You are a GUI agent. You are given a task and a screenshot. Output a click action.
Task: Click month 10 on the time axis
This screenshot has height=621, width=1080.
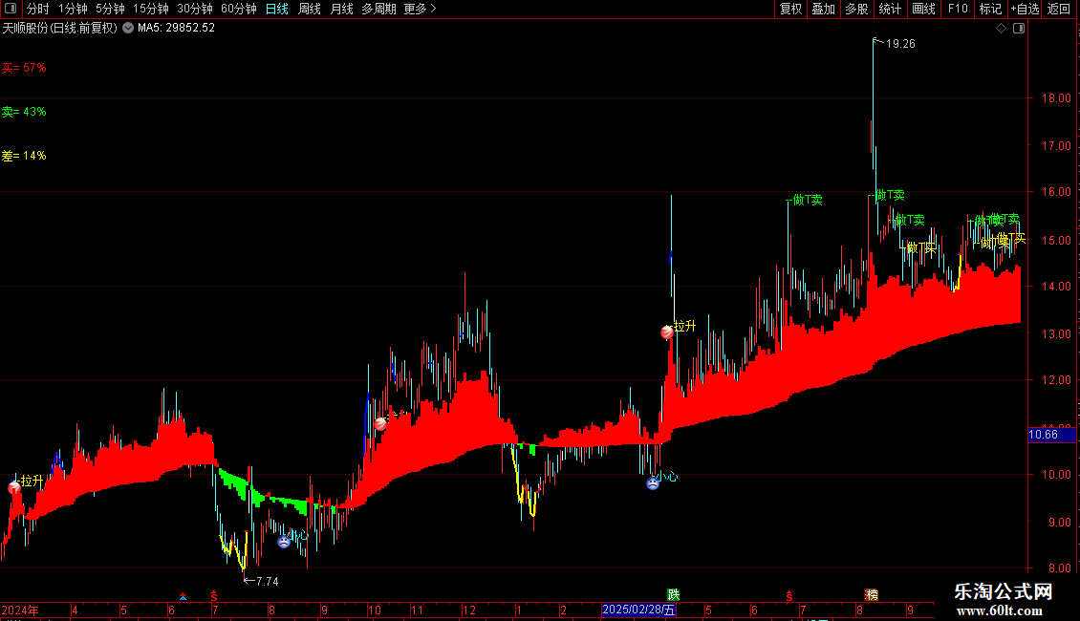(x=374, y=610)
